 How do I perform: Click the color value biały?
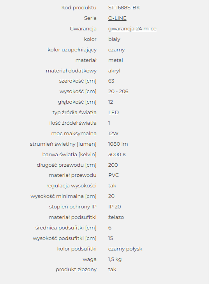coord(114,39)
